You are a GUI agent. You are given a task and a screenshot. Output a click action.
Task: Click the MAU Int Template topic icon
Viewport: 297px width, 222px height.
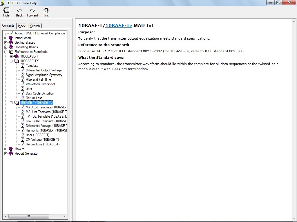tap(23, 112)
